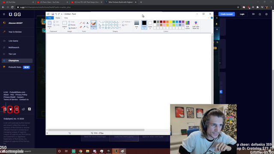Open the Select dropdown arrow
Image resolution: width=274 pixels, height=154 pixels.
[x=65, y=28]
